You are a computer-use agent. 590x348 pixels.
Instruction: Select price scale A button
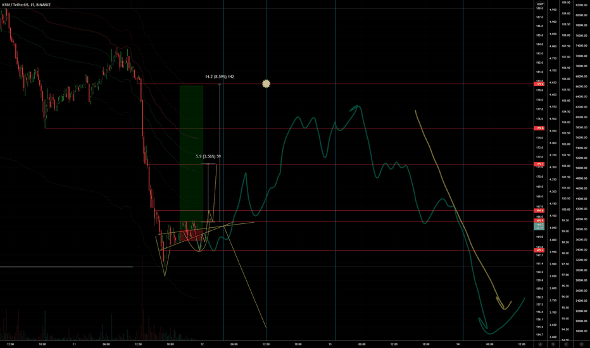[x=541, y=344]
